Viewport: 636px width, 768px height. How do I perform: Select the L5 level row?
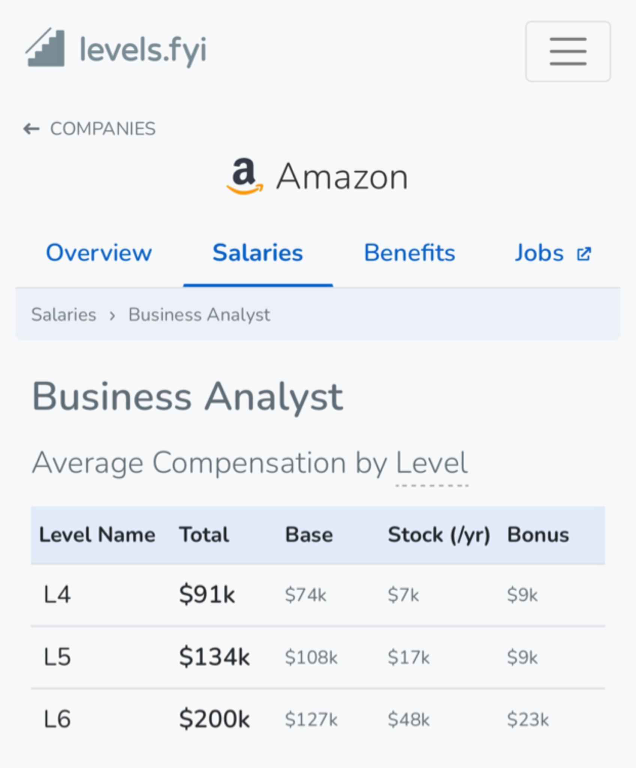(318, 657)
